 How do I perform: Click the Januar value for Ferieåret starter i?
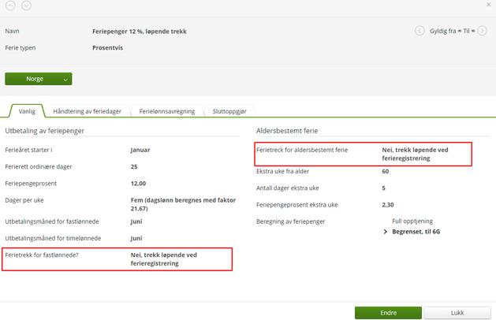140,150
